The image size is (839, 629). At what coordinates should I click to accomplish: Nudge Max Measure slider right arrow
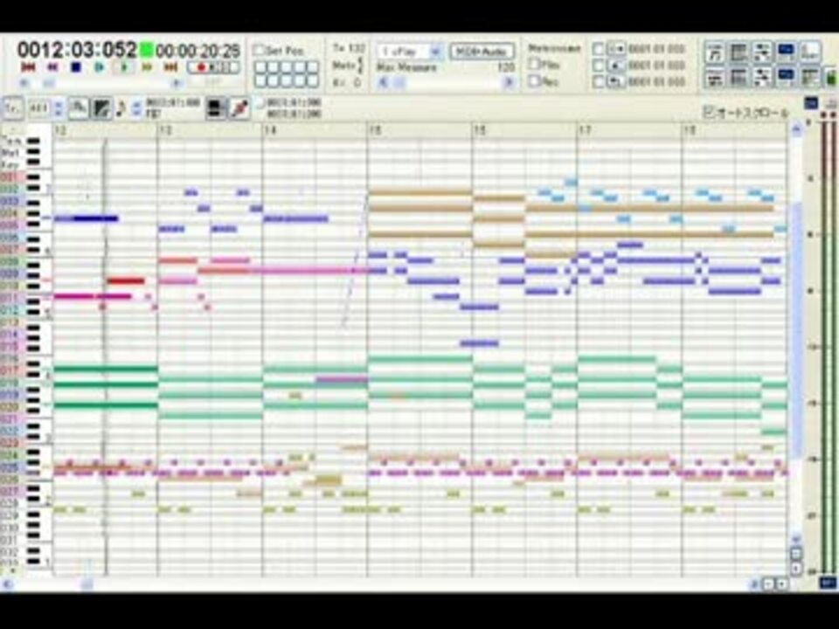(509, 82)
